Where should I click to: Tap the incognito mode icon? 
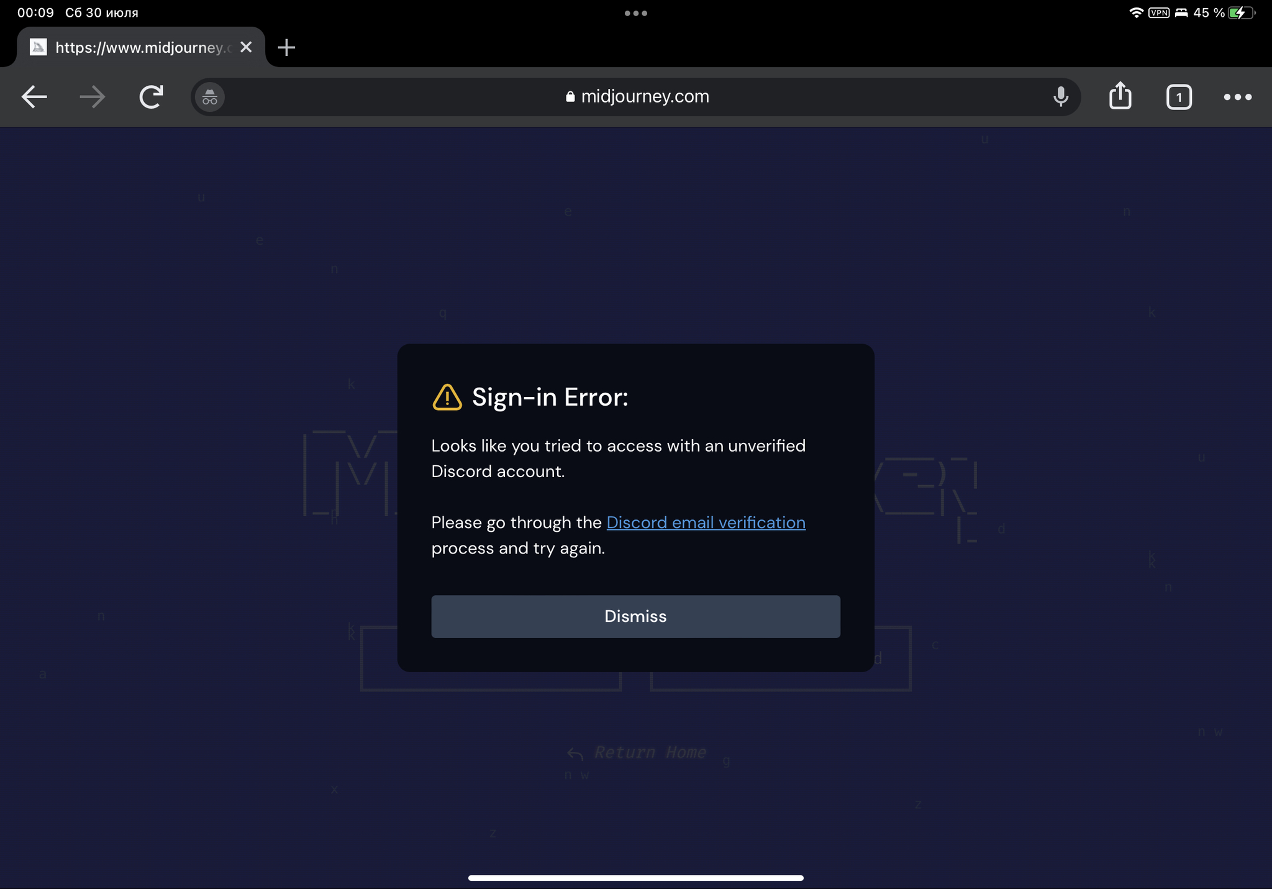(x=210, y=98)
